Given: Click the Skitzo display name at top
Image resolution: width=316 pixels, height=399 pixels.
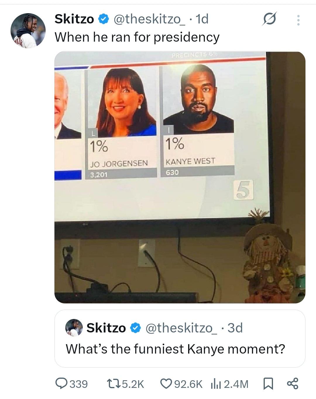Looking at the screenshot, I should (x=74, y=19).
